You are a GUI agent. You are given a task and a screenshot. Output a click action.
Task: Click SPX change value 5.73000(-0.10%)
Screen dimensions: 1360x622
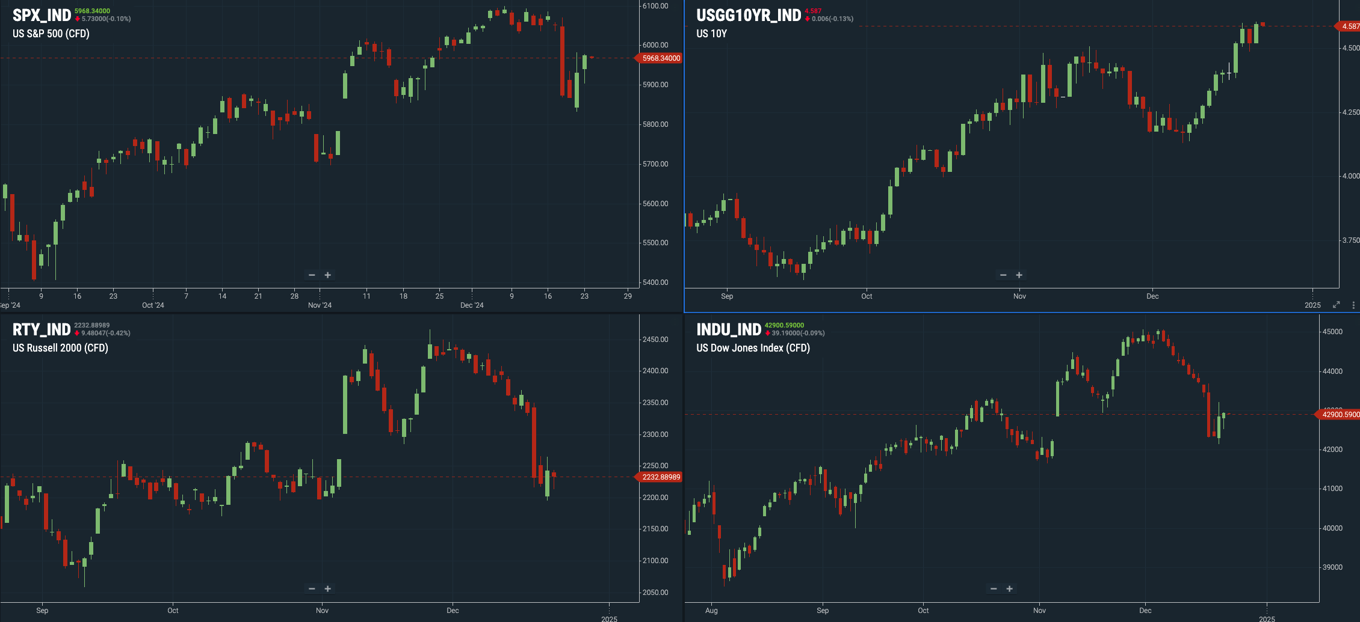pyautogui.click(x=106, y=19)
